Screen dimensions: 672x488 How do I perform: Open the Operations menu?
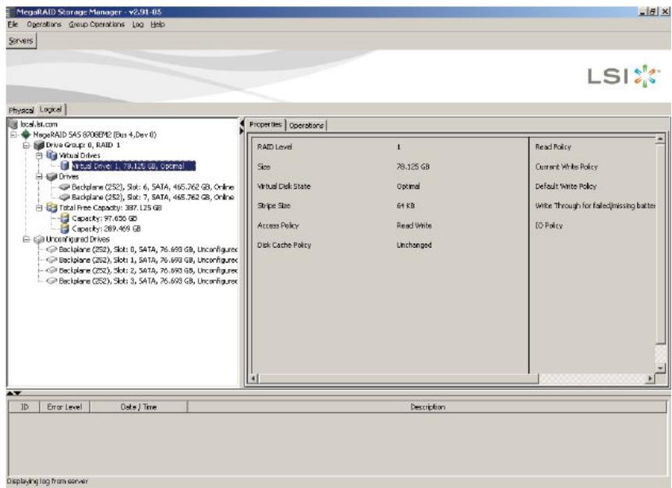[x=44, y=24]
